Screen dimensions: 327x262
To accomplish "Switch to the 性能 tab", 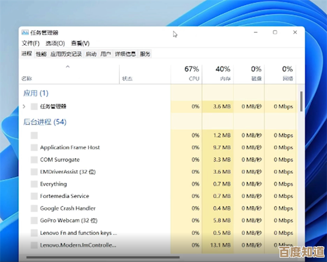I will (x=41, y=54).
